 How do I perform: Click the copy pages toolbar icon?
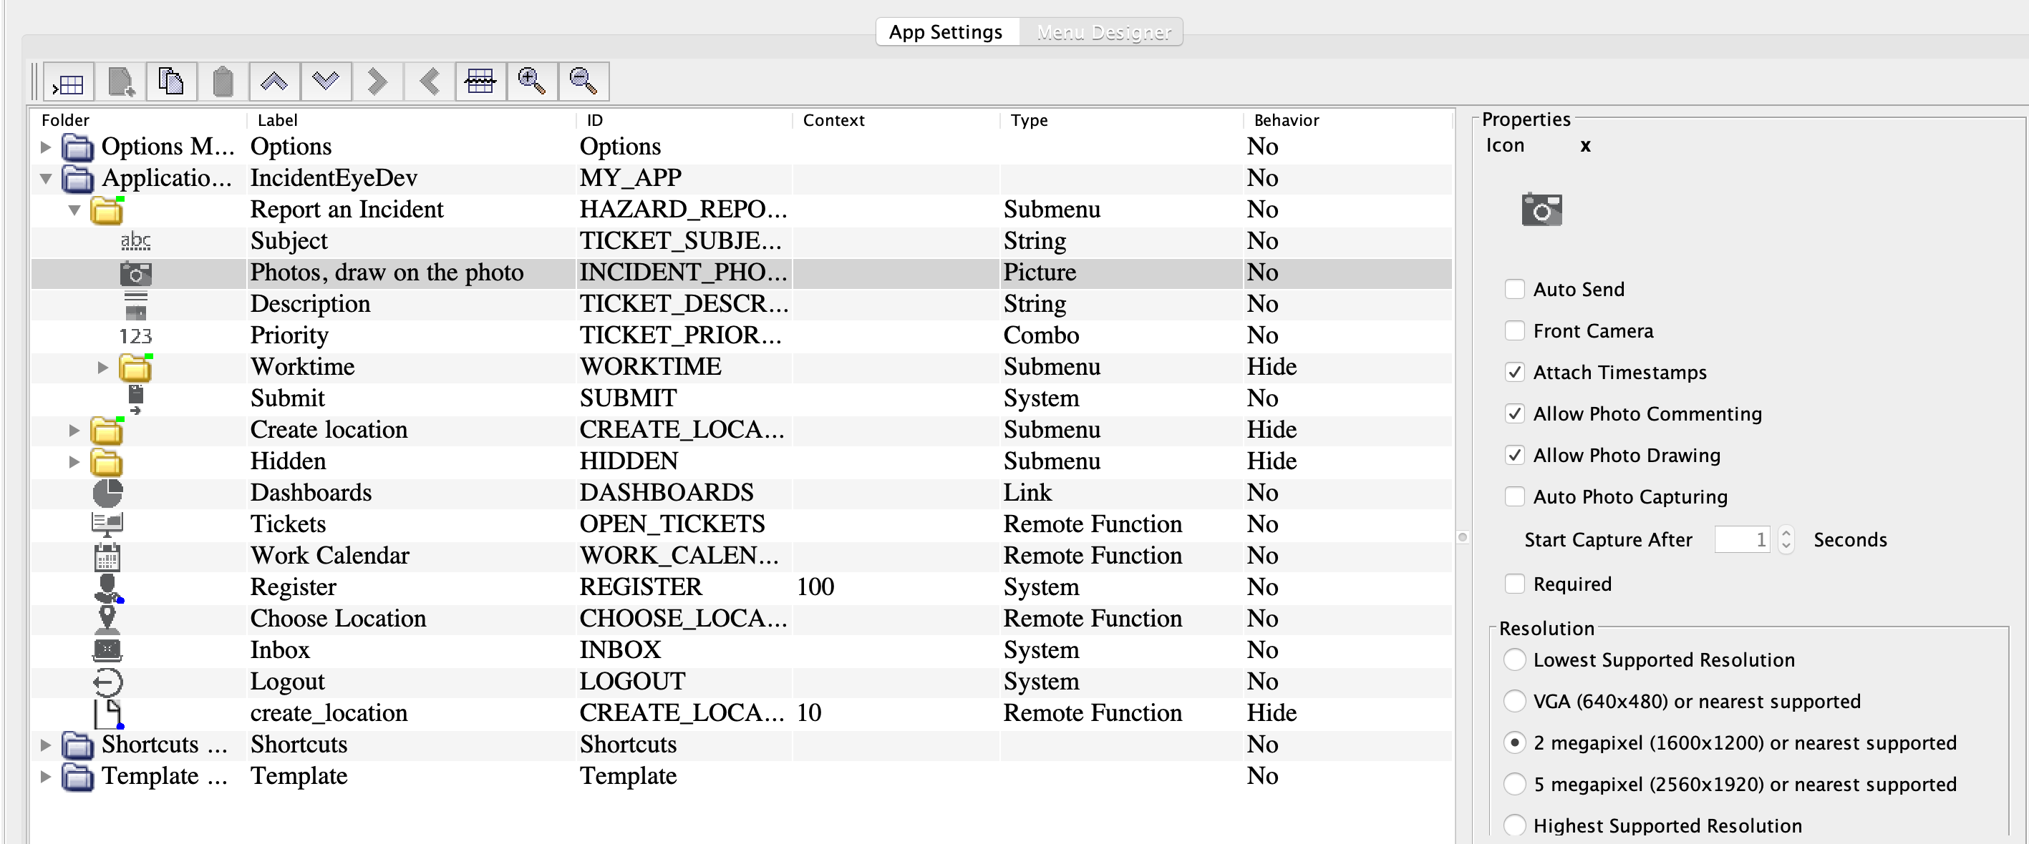(171, 82)
